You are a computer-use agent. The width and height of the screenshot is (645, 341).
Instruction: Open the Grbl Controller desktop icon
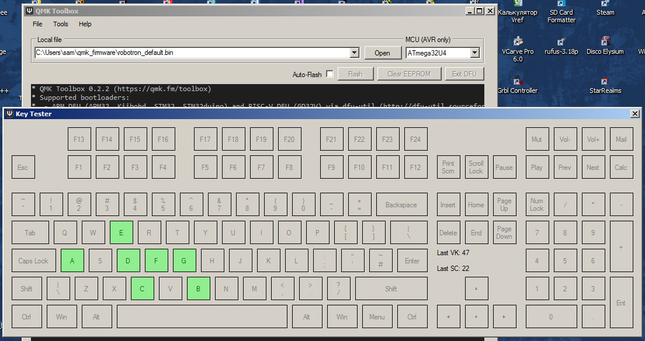[518, 84]
